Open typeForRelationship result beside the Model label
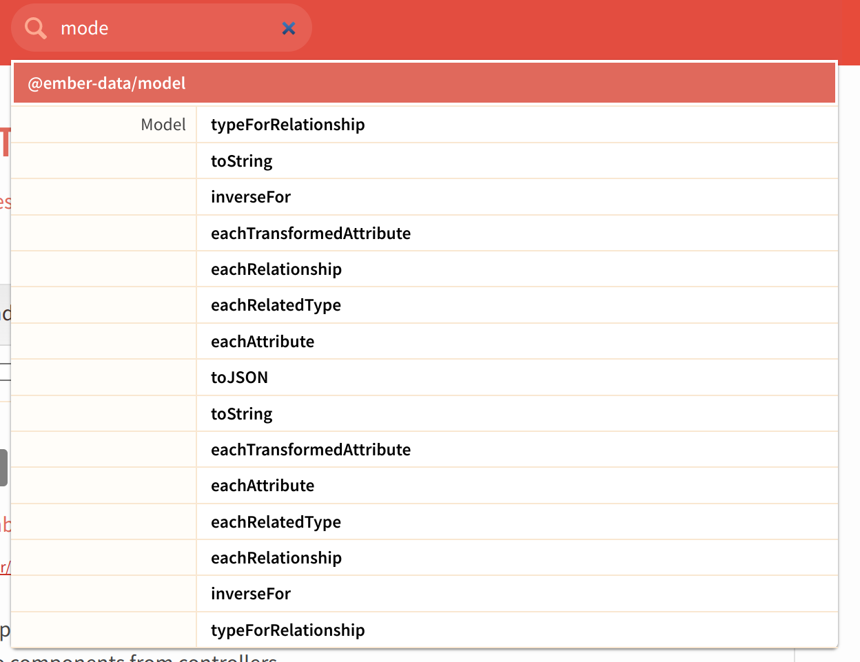This screenshot has width=860, height=662. tap(517, 125)
